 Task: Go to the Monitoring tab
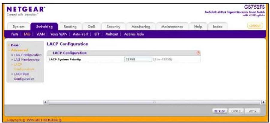[x=141, y=27]
